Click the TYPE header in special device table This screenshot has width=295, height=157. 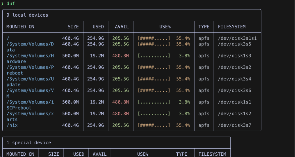tap(182, 154)
